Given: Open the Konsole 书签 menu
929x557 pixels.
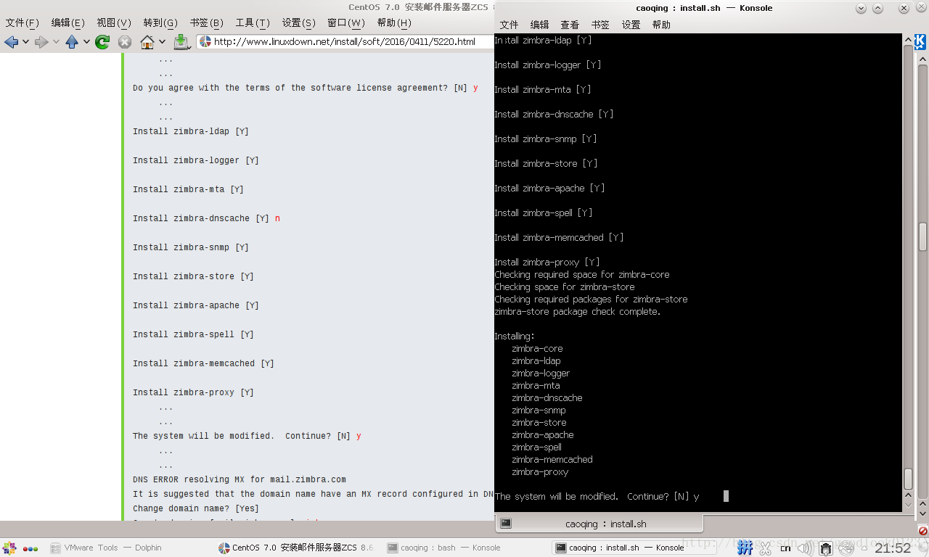Looking at the screenshot, I should (x=600, y=25).
